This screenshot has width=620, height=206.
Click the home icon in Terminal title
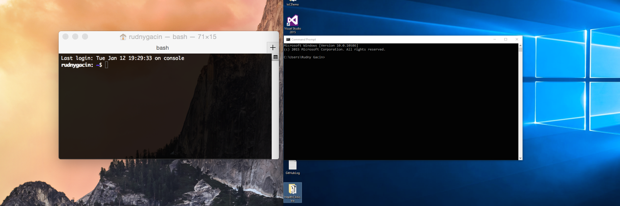[123, 37]
